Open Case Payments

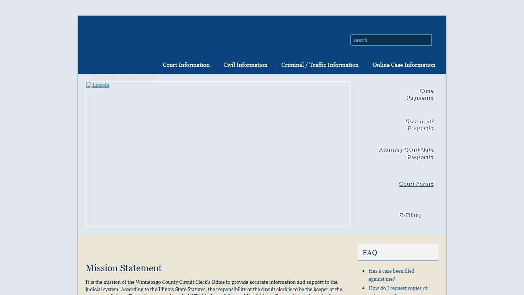(419, 94)
